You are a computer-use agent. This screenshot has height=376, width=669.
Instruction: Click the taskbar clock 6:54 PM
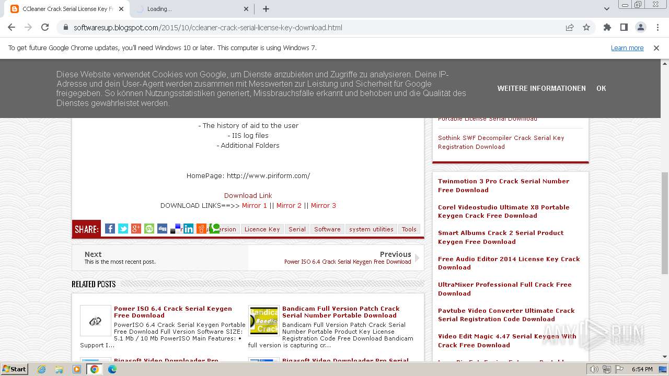(x=642, y=369)
